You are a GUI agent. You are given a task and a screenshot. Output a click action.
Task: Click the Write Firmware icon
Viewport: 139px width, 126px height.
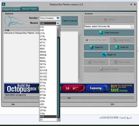coord(101,33)
